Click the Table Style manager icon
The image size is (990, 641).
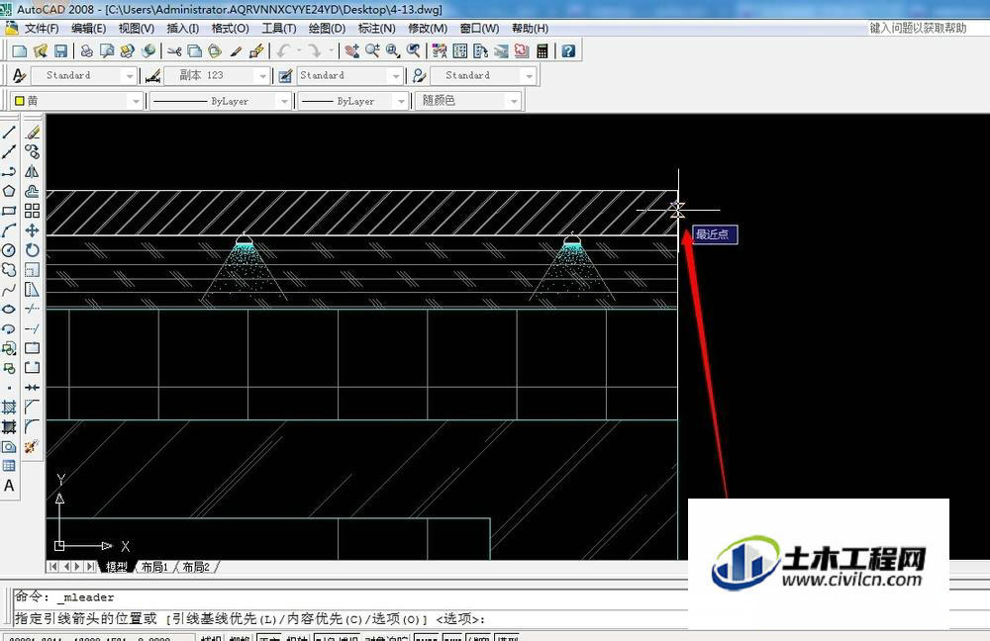pyautogui.click(x=285, y=76)
